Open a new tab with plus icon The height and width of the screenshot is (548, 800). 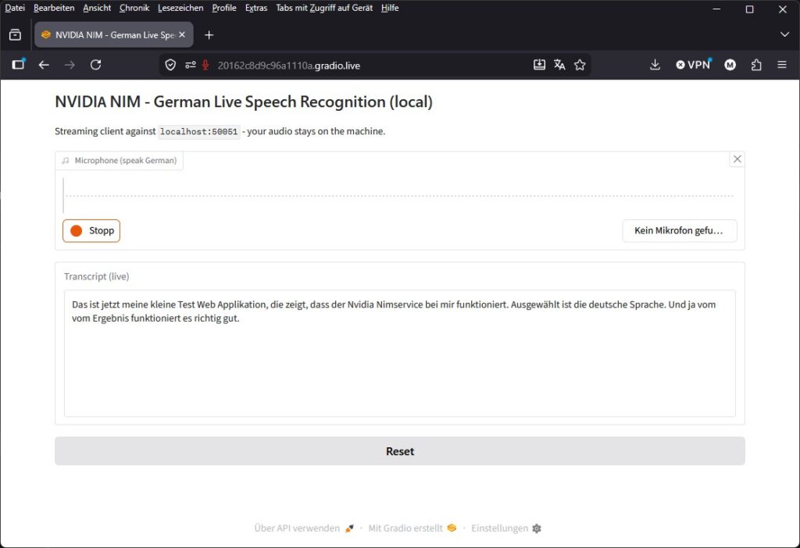pos(209,34)
